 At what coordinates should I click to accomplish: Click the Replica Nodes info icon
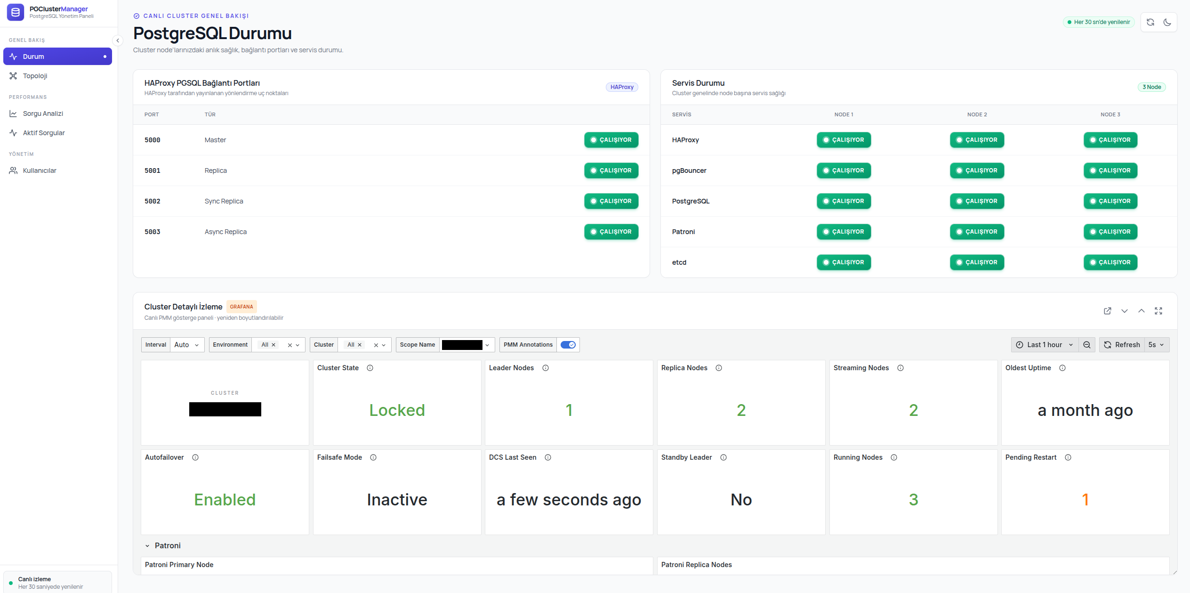tap(719, 368)
